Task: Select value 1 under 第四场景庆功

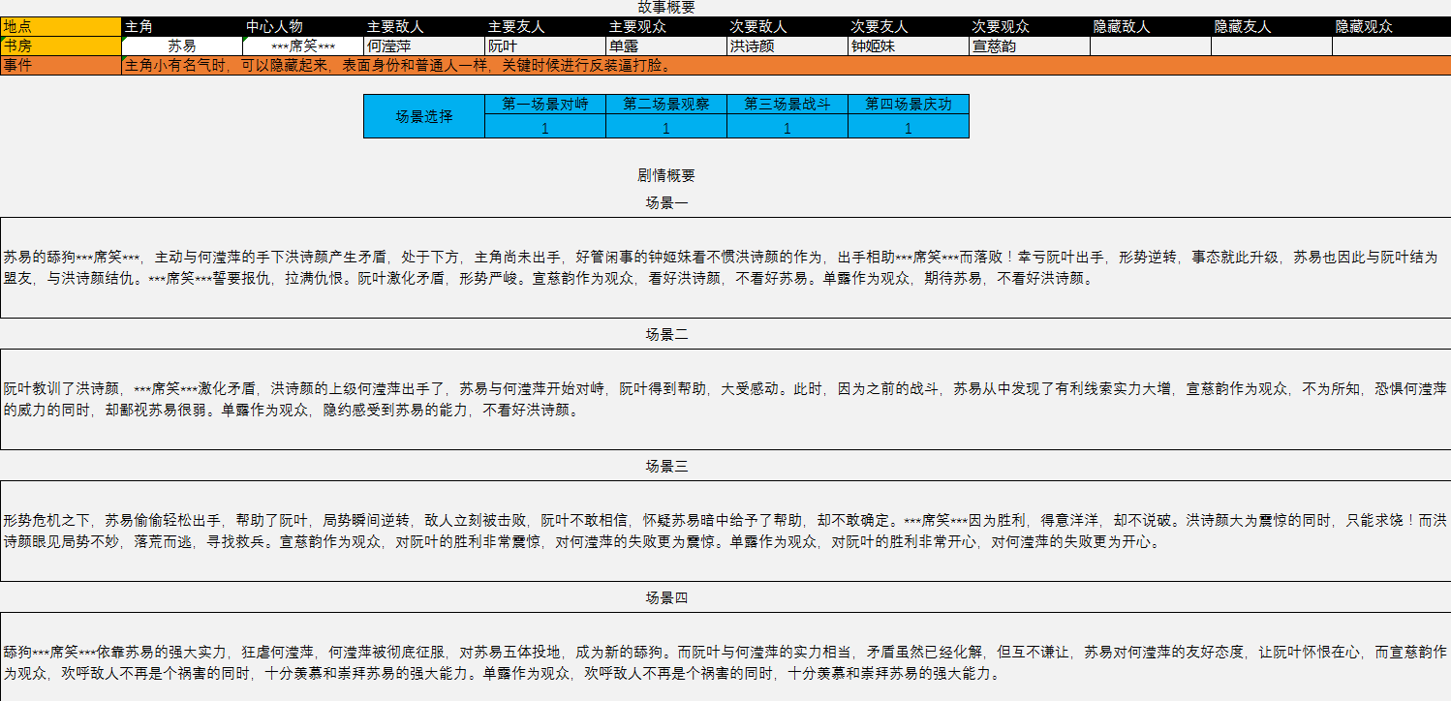Action: 909,127
